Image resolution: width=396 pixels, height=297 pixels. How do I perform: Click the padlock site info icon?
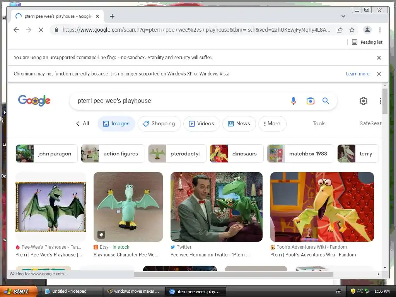[x=56, y=30]
